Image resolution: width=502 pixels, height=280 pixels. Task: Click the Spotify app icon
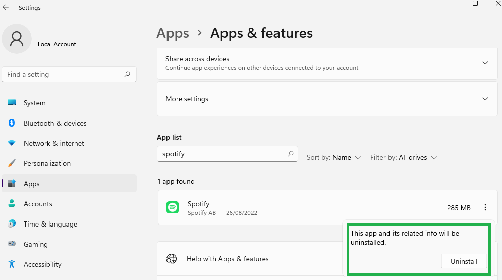(x=173, y=208)
